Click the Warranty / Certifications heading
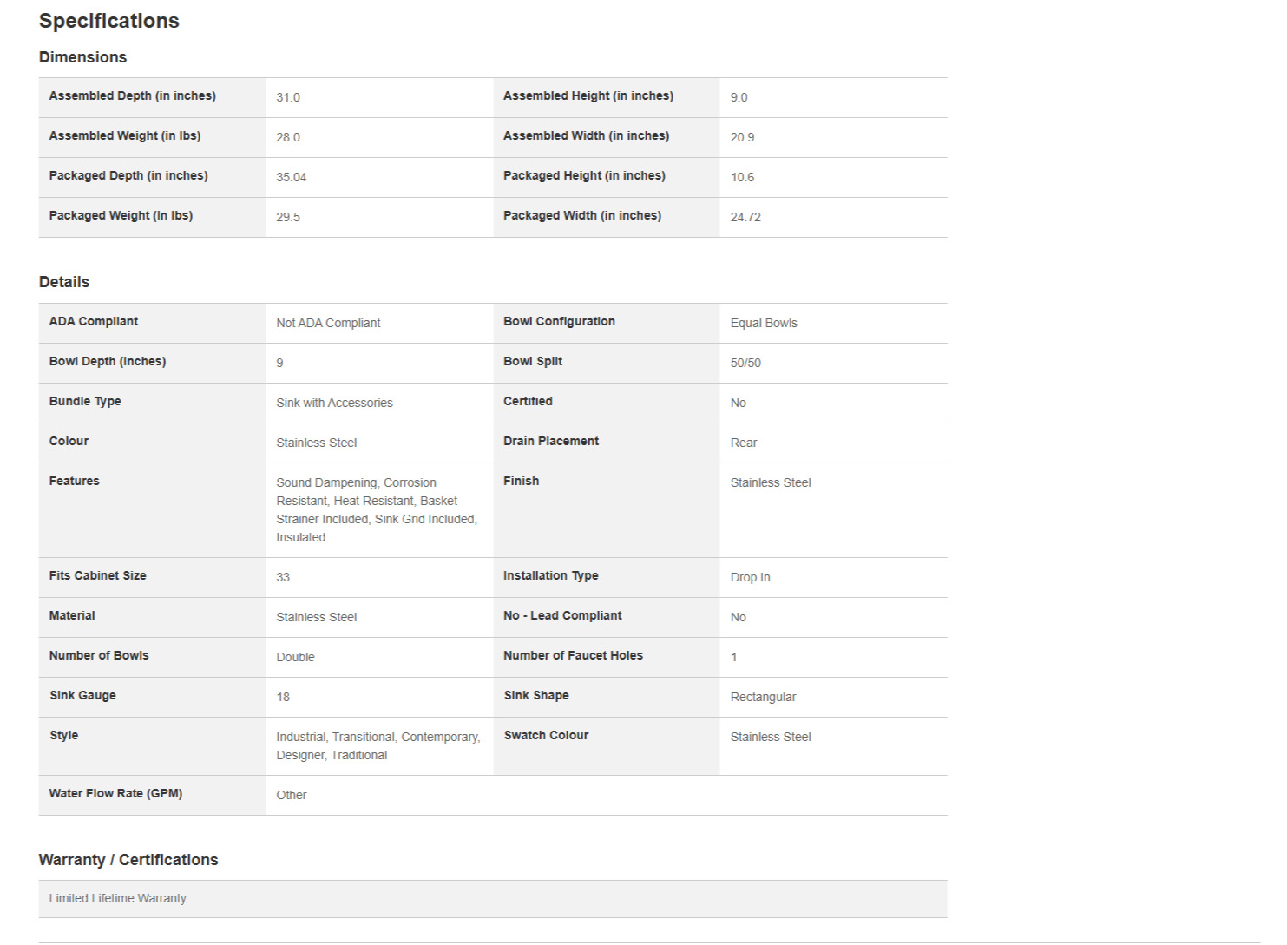1287x945 pixels. [x=128, y=860]
